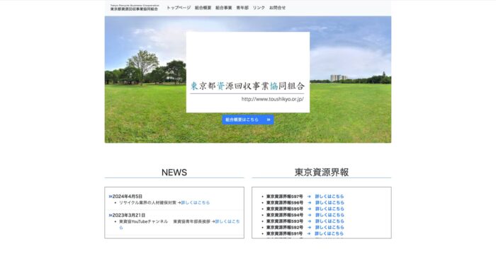This screenshot has width=496, height=256.
Task: Open 詳しくはこちら for 東京資源界報597号
Action: (x=329, y=197)
